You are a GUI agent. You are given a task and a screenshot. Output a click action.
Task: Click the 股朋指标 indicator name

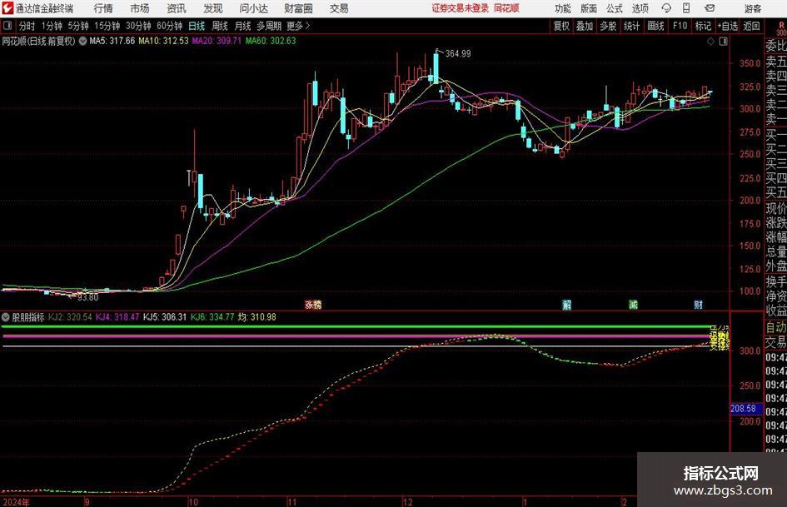point(28,317)
